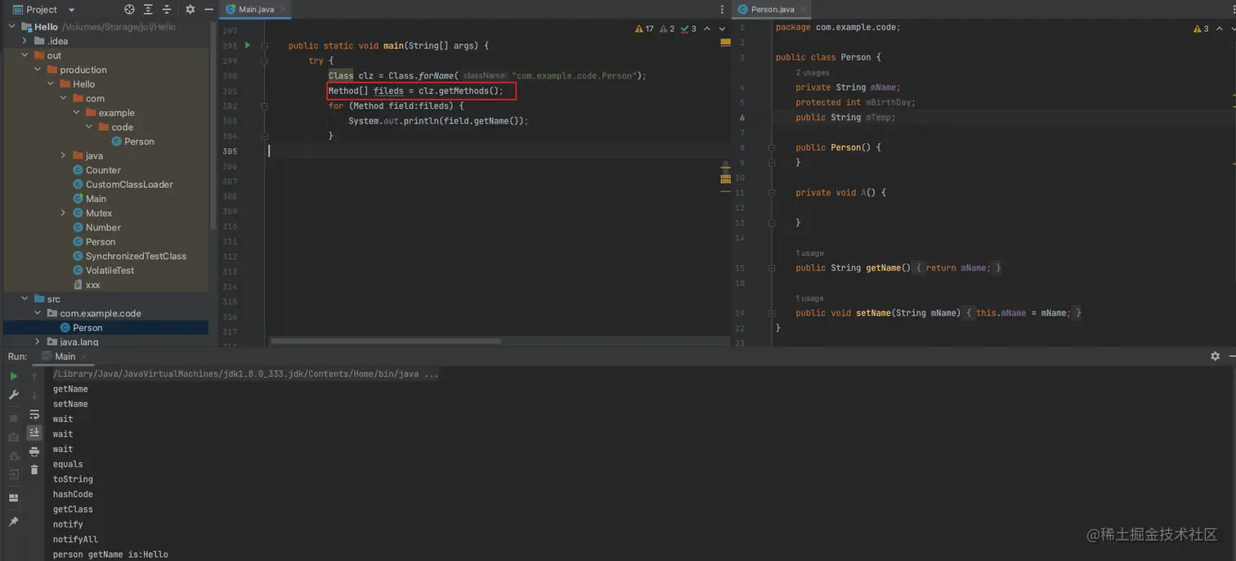Toggle fold marker at line 302 for-loop
The height and width of the screenshot is (561, 1236).
point(264,106)
